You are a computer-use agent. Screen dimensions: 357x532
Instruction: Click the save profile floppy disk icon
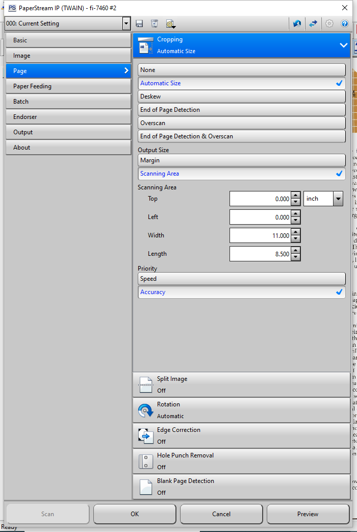pyautogui.click(x=139, y=23)
